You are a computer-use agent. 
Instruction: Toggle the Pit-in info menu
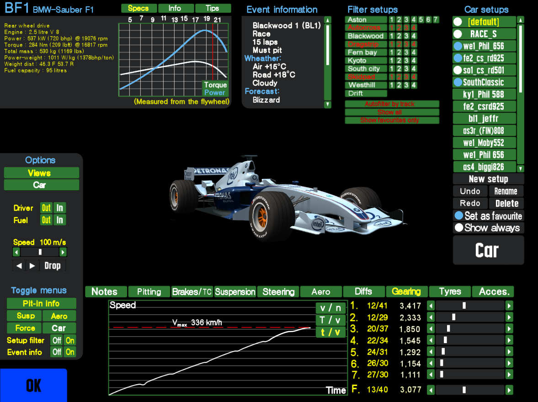pyautogui.click(x=41, y=304)
